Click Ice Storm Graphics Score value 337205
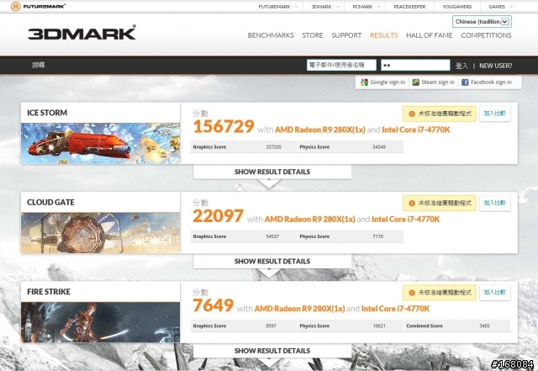Image resolution: width=538 pixels, height=371 pixels. [x=273, y=147]
